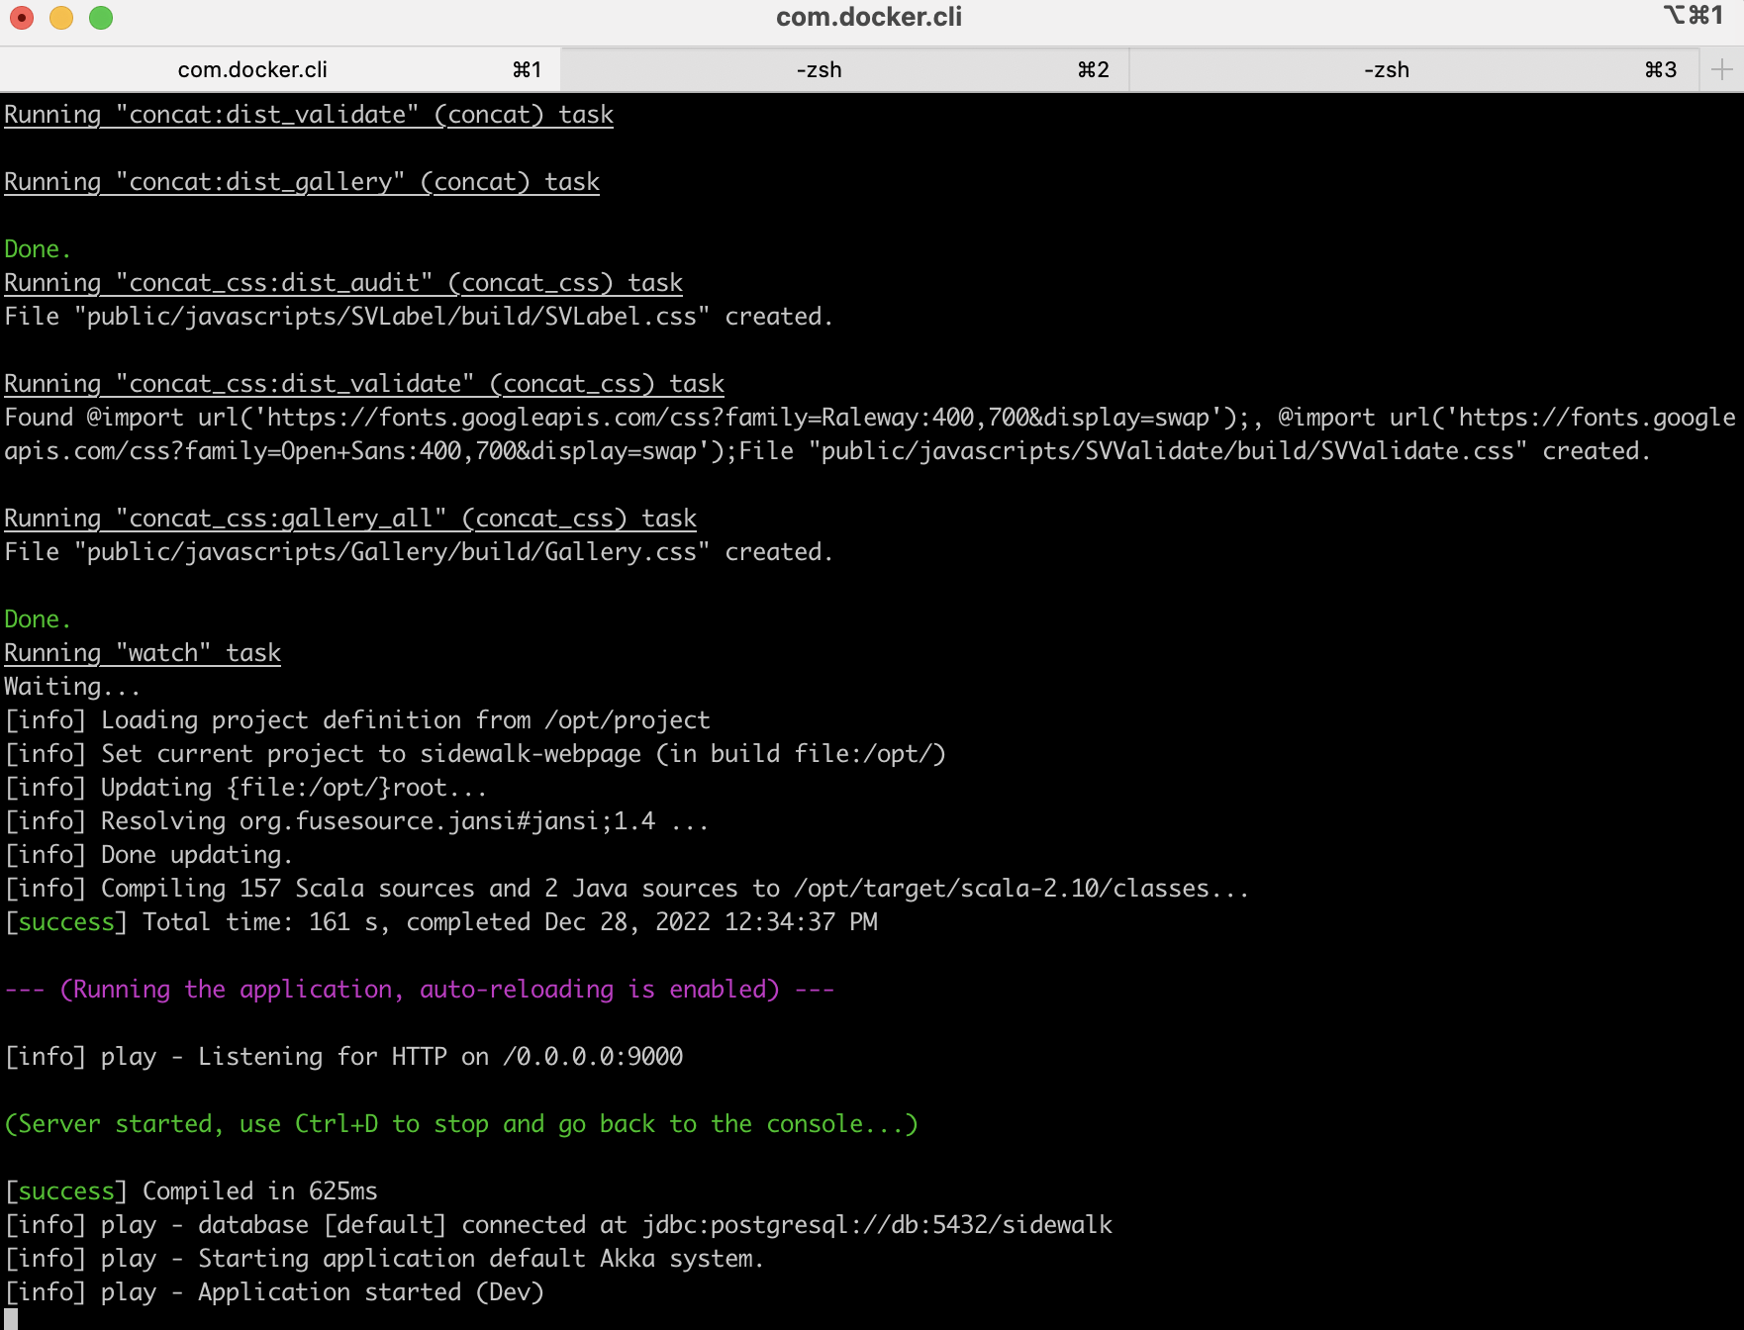
Task: Click the purple auto-reloading banner text
Action: tap(418, 989)
